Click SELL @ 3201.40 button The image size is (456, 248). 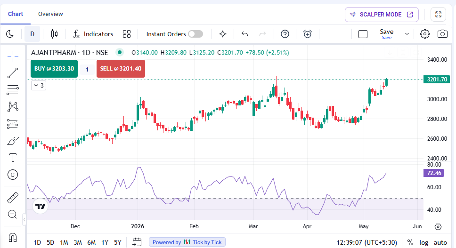pos(121,69)
